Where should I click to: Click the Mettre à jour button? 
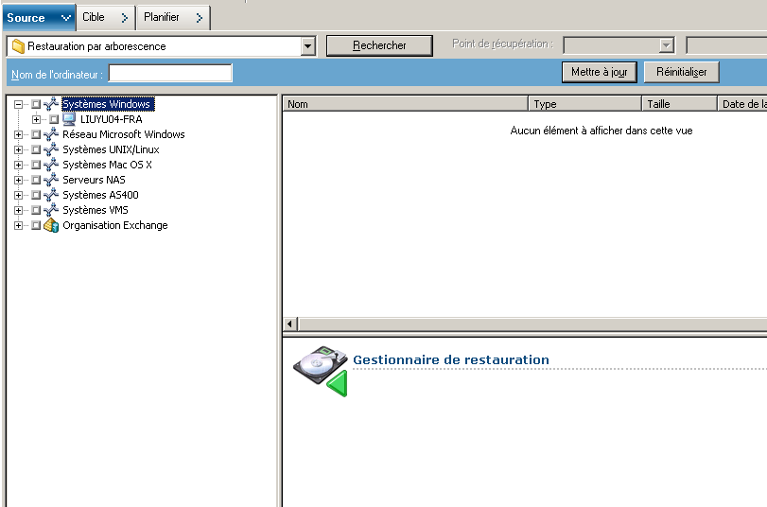pyautogui.click(x=599, y=72)
